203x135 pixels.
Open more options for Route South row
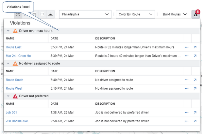pyautogui.click(x=187, y=80)
